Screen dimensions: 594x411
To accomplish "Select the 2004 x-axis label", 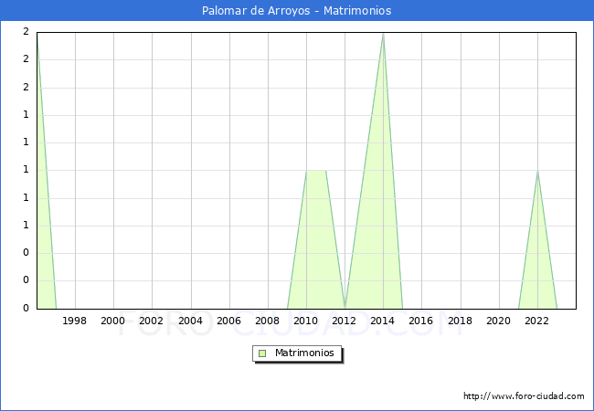I will pyautogui.click(x=190, y=321).
